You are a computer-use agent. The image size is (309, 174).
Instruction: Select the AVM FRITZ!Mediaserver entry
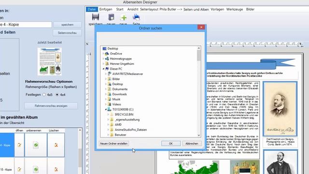coord(127,74)
